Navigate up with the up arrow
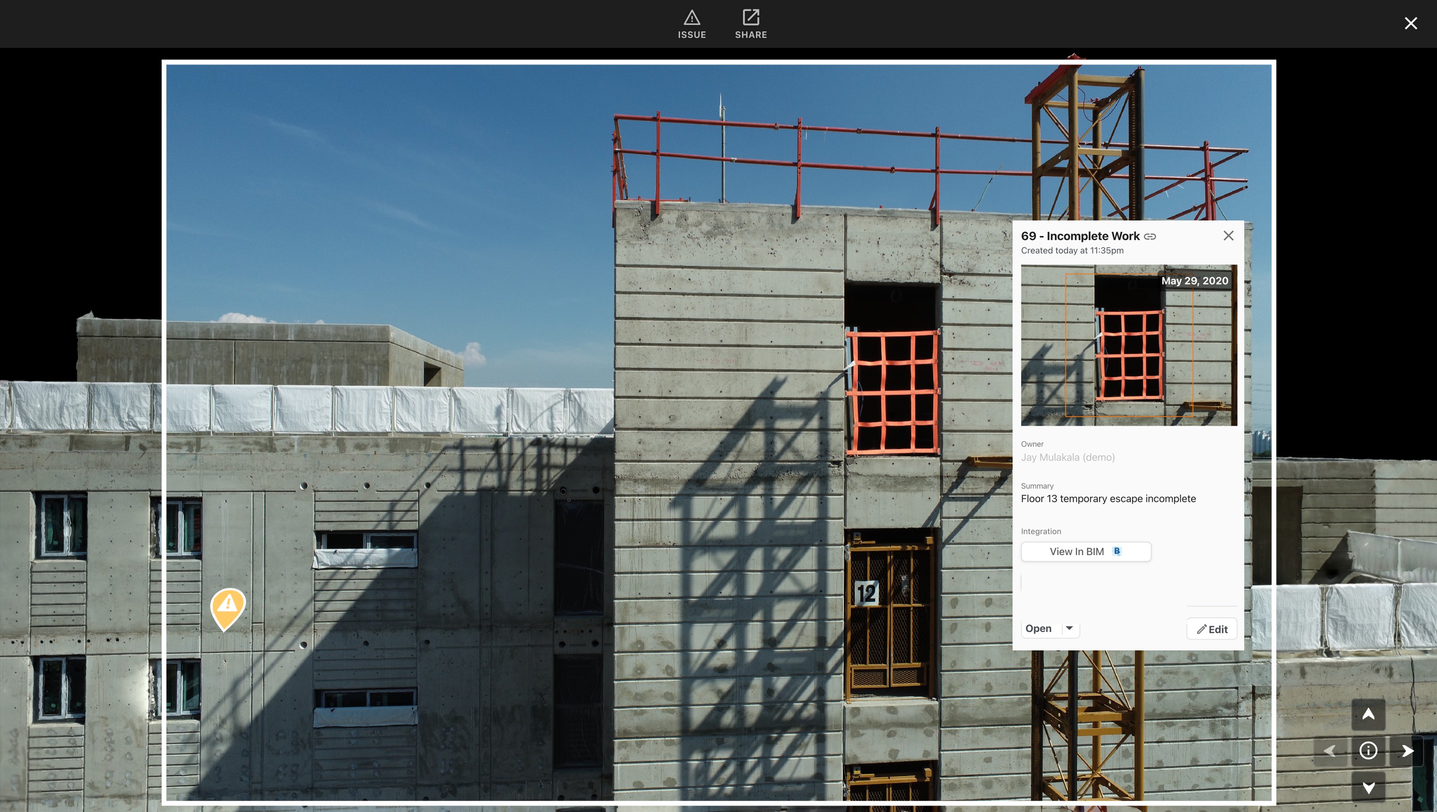Image resolution: width=1437 pixels, height=812 pixels. 1368,714
